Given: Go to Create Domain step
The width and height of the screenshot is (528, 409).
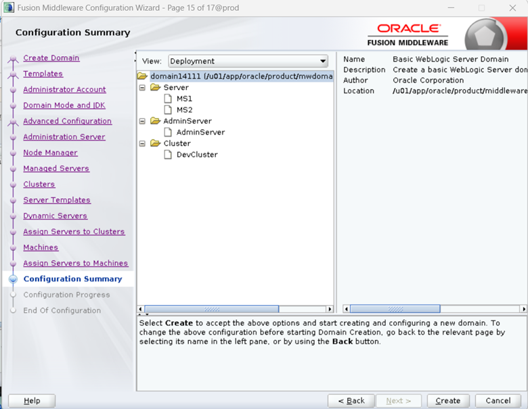Looking at the screenshot, I should point(51,58).
